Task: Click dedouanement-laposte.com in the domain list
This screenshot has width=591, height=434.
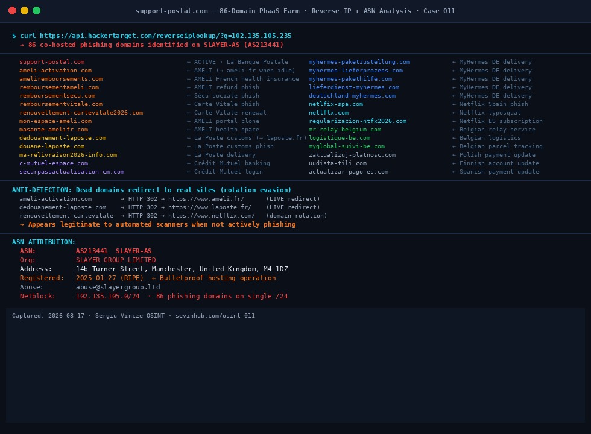Action: point(63,138)
